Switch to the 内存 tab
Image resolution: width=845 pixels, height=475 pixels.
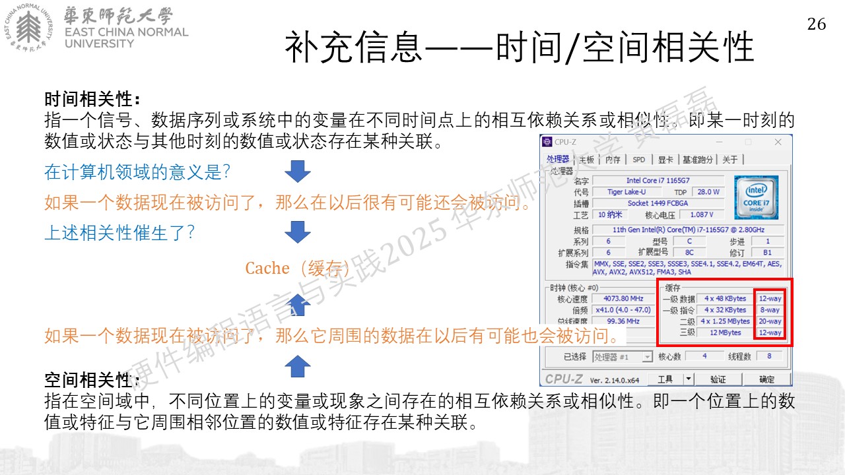[x=613, y=160]
